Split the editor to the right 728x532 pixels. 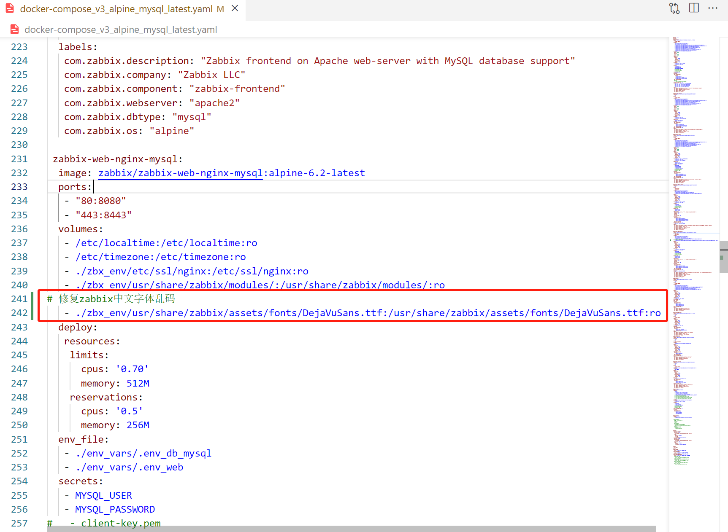(x=694, y=8)
